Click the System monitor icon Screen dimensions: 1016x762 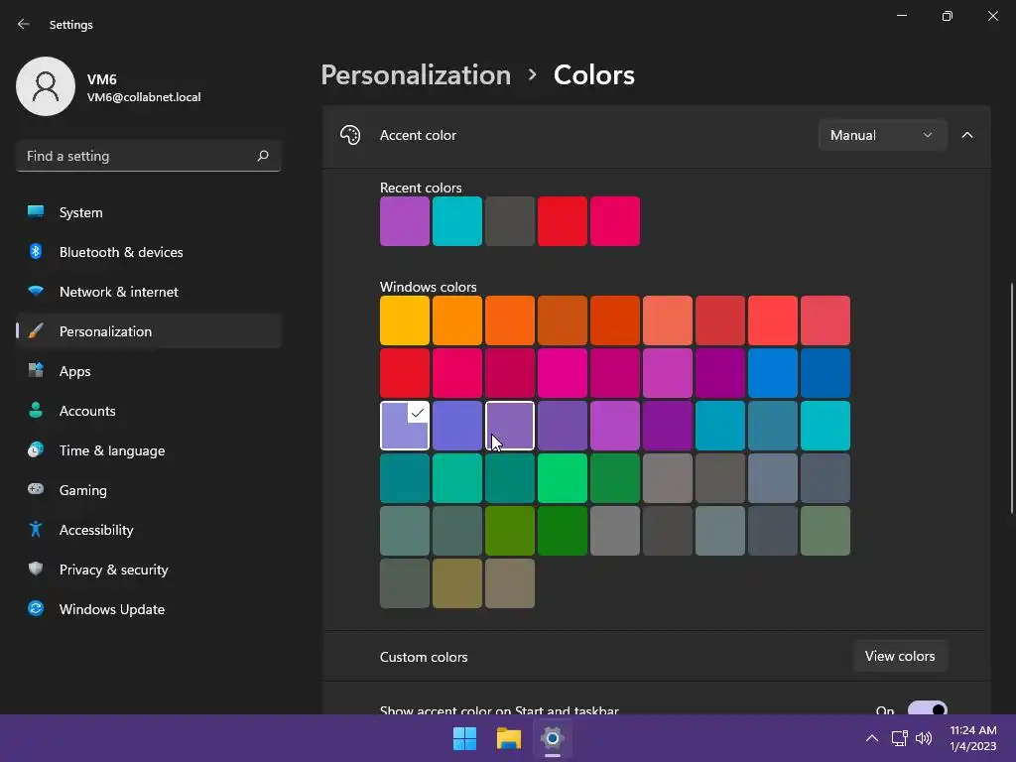click(x=36, y=212)
